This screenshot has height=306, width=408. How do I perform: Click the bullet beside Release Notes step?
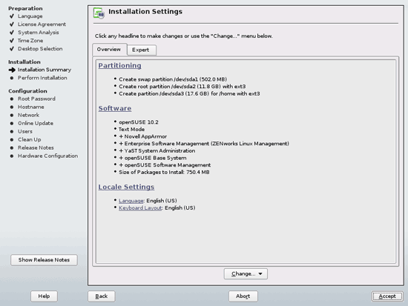point(12,147)
